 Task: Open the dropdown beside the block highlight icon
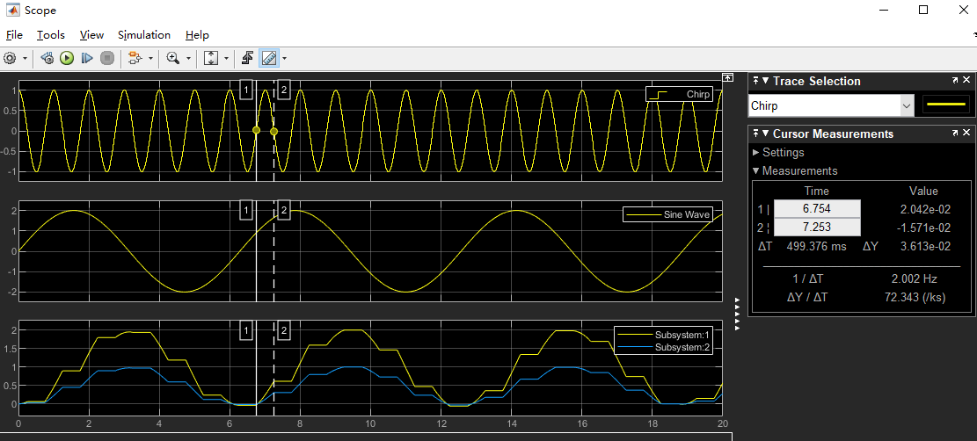150,58
